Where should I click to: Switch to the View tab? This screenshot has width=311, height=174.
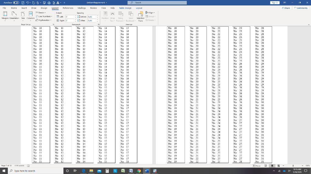click(x=104, y=8)
